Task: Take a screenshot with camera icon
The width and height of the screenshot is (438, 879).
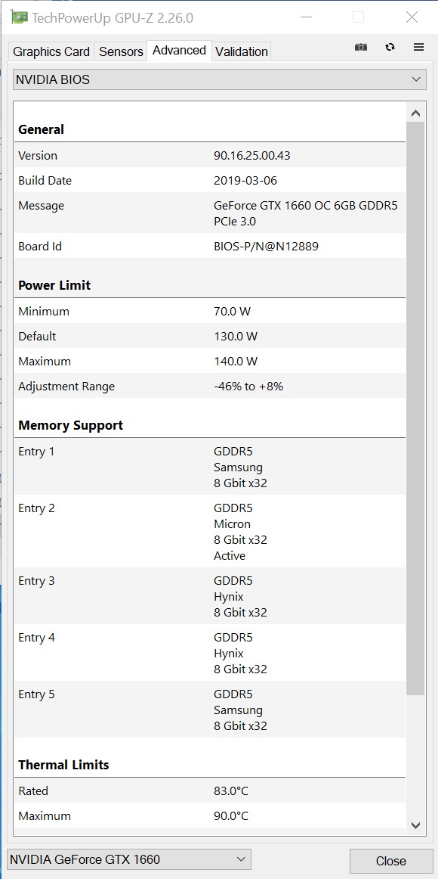Action: (x=361, y=47)
